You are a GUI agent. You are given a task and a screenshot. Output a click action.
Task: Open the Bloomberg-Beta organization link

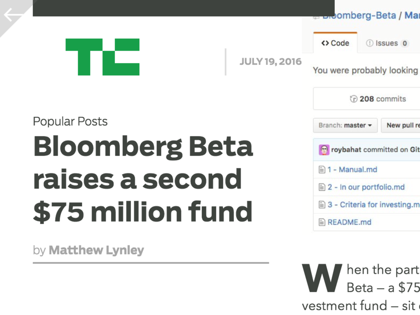tap(359, 16)
